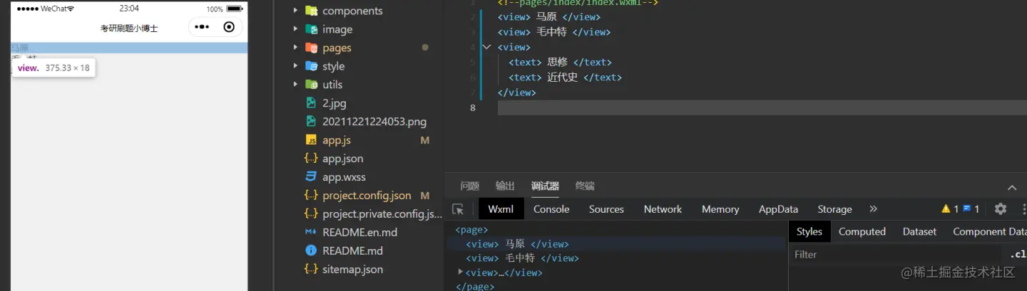The image size is (1027, 291).
Task: Select 毛中特 view node in Wxml tree
Action: point(522,258)
